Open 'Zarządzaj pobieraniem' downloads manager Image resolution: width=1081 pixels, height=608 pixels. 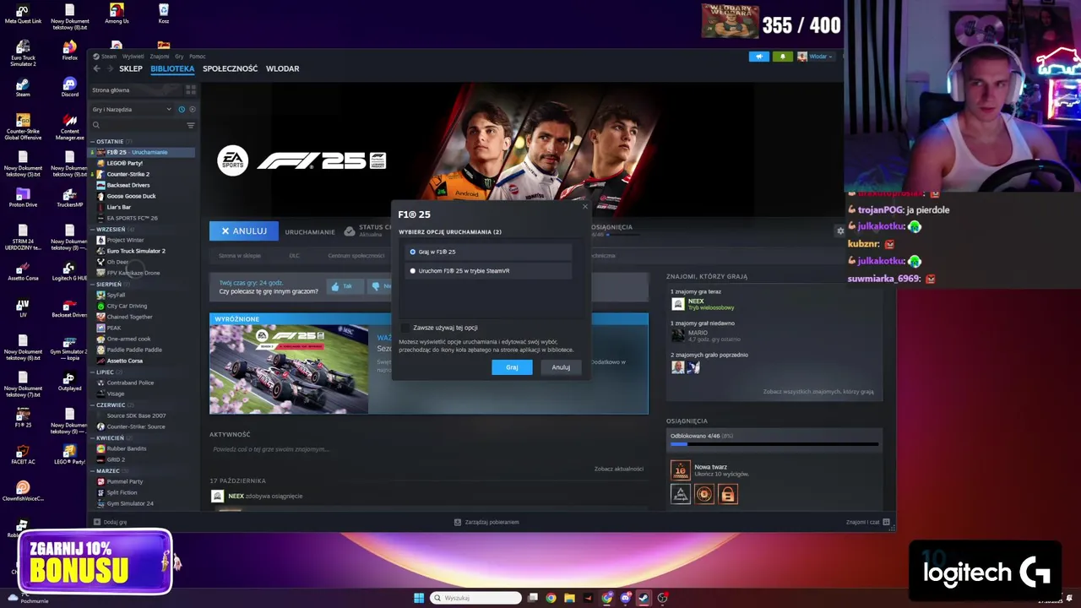486,523
